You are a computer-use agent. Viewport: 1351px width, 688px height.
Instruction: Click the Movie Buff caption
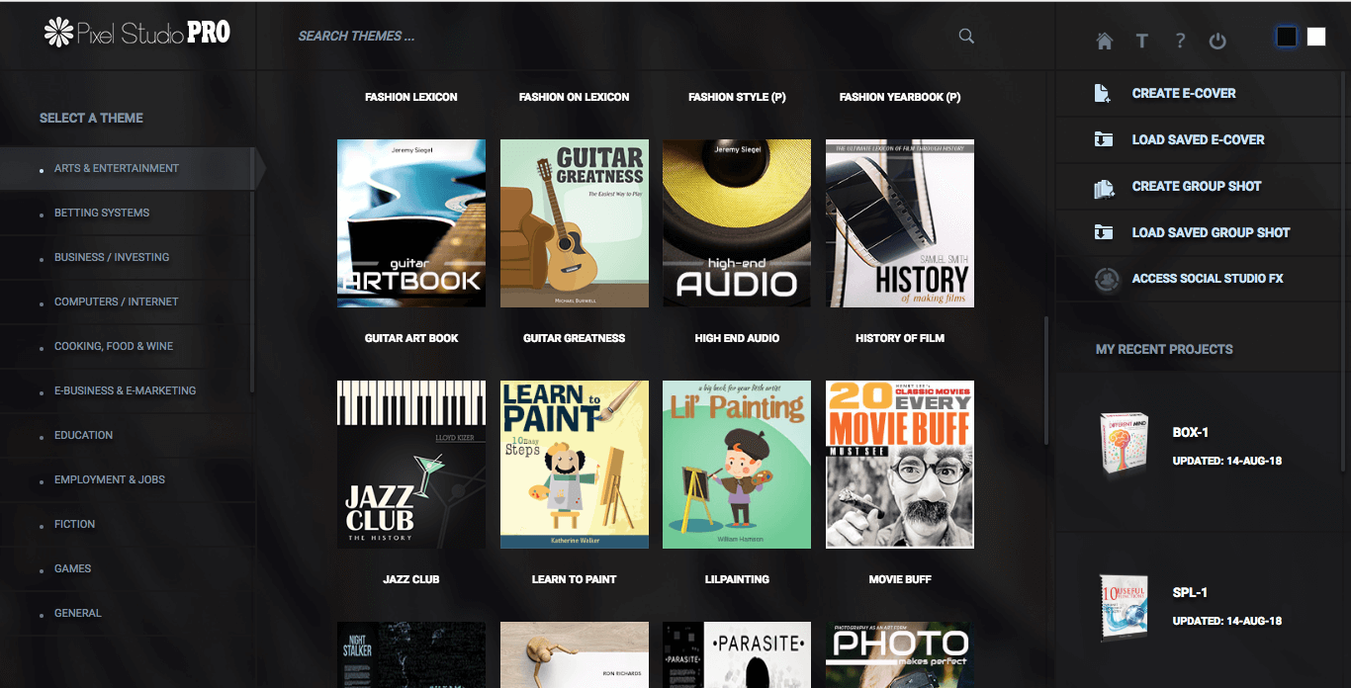pyautogui.click(x=900, y=579)
